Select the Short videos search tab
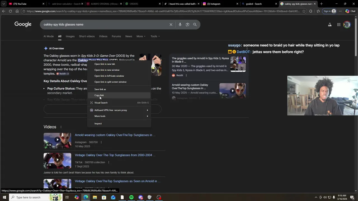 tap(87, 36)
